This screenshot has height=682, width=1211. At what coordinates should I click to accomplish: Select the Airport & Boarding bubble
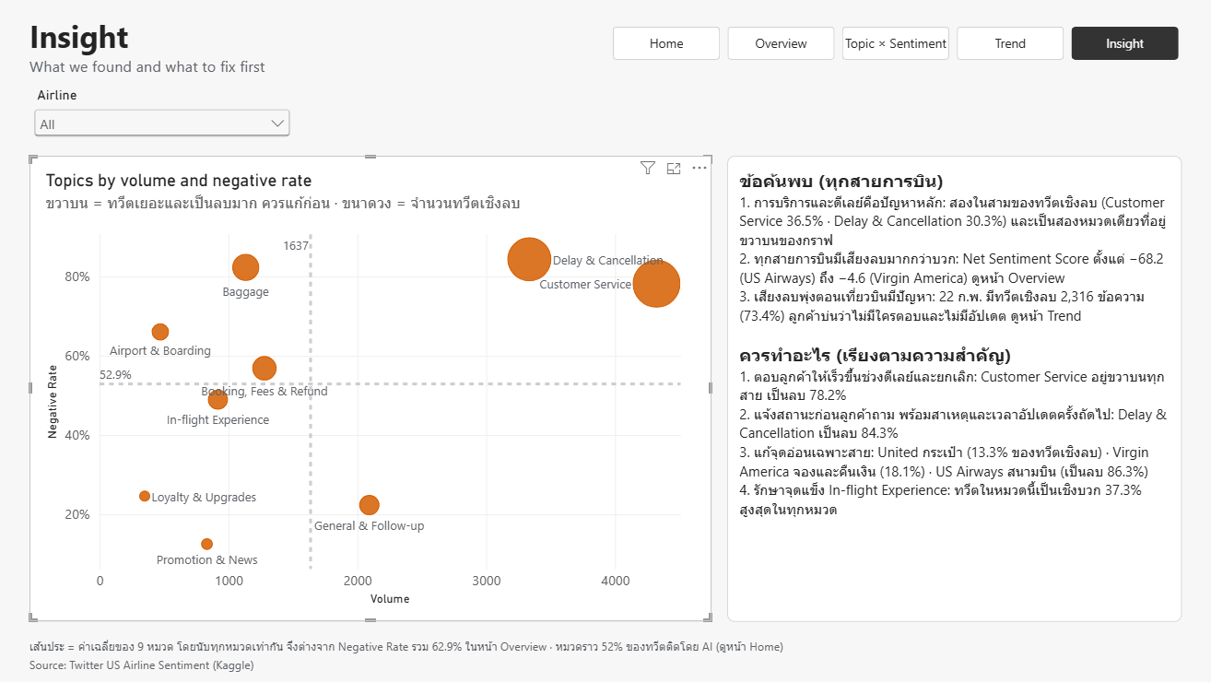[160, 332]
